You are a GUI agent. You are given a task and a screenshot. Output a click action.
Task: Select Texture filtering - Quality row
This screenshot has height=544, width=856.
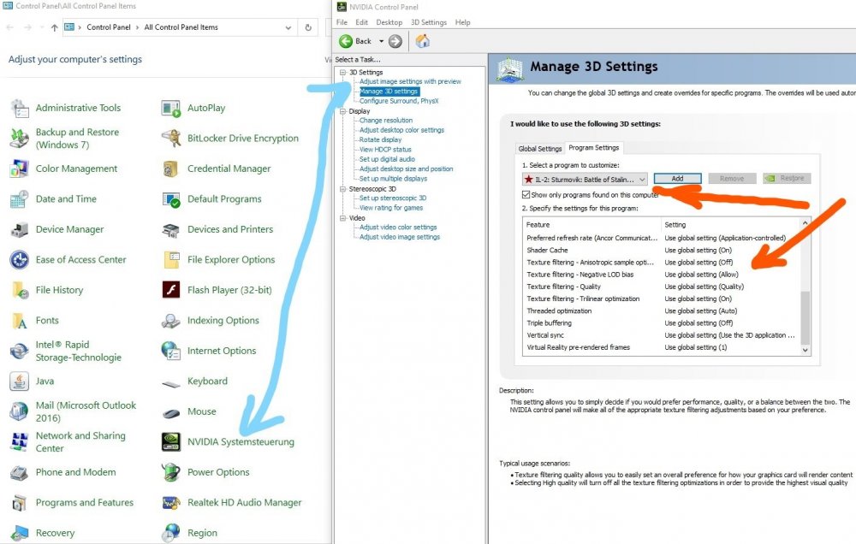661,287
